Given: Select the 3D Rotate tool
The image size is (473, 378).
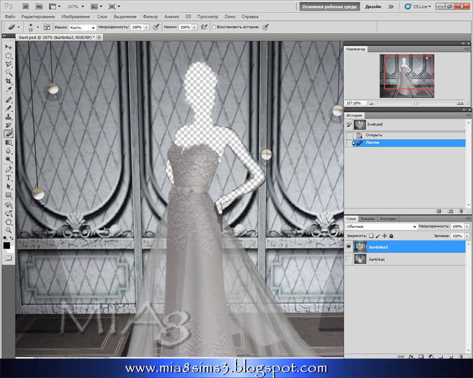Looking at the screenshot, I should tap(8, 205).
